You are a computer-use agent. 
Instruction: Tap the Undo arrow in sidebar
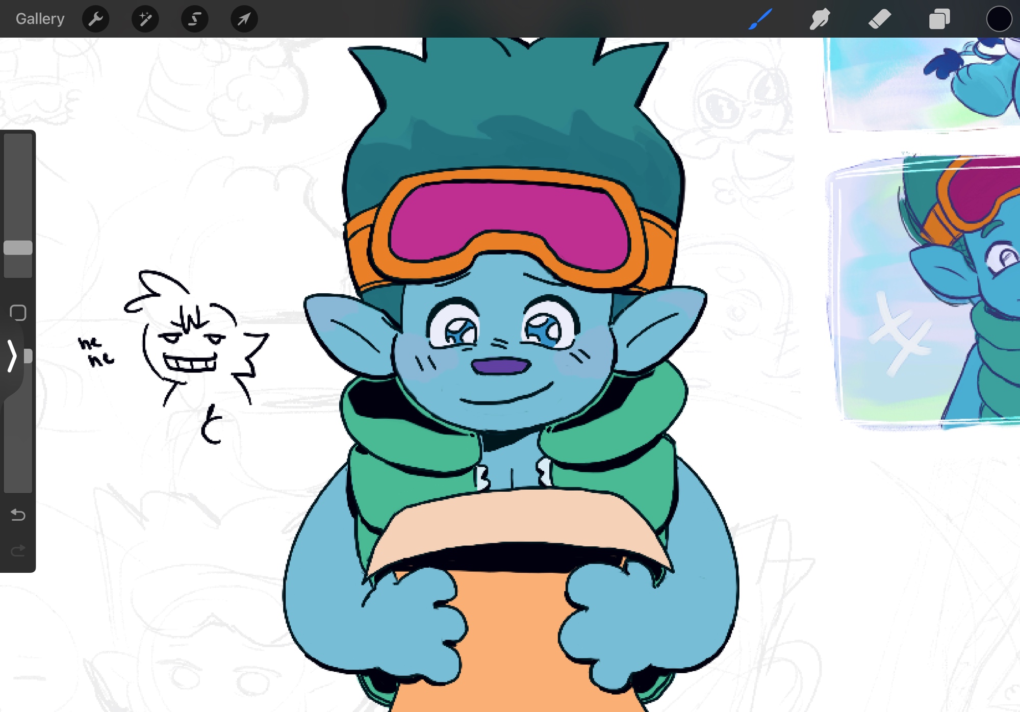[x=18, y=515]
